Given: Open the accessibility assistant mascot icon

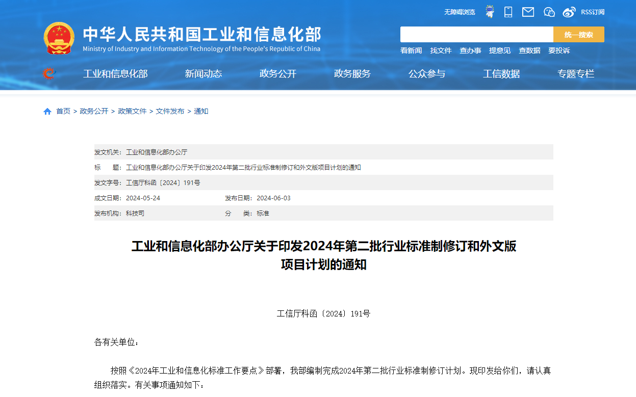Looking at the screenshot, I should (490, 12).
